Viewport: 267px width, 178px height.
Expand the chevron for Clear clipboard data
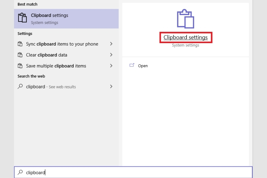pos(111,55)
